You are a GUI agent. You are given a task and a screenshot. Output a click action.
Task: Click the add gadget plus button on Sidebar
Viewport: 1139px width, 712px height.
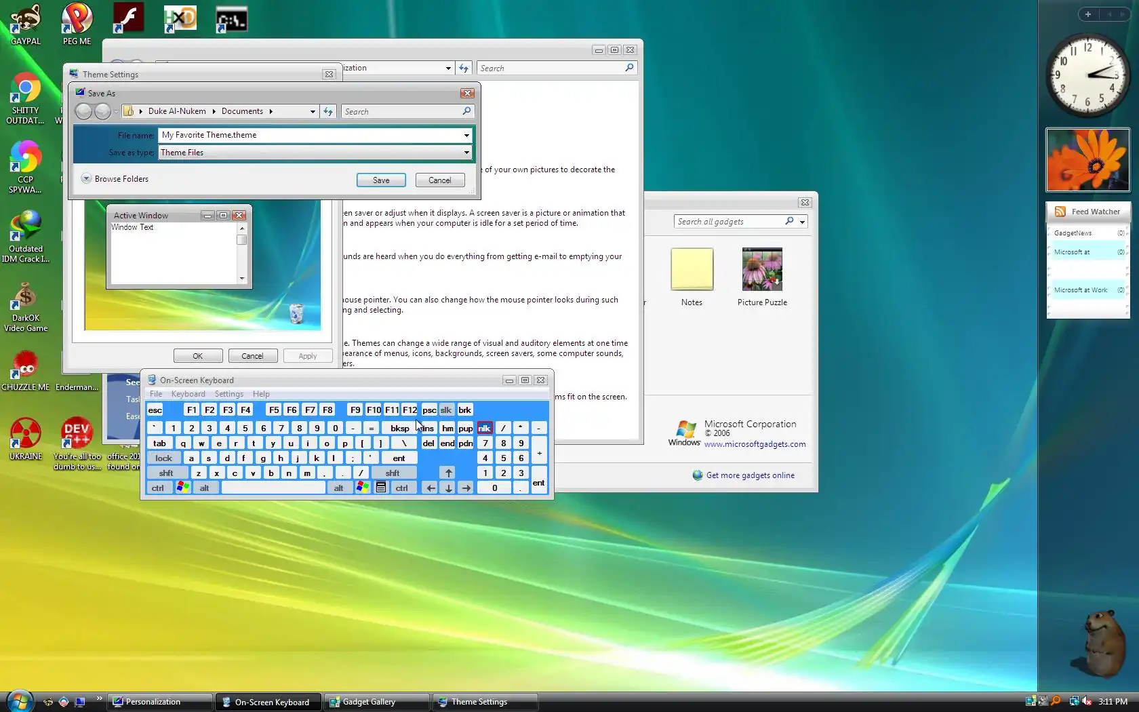click(x=1087, y=14)
